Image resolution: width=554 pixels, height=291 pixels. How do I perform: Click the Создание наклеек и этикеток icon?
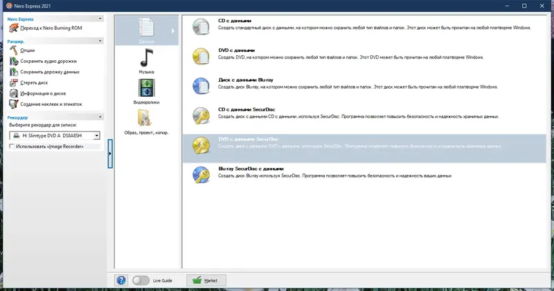[13, 104]
